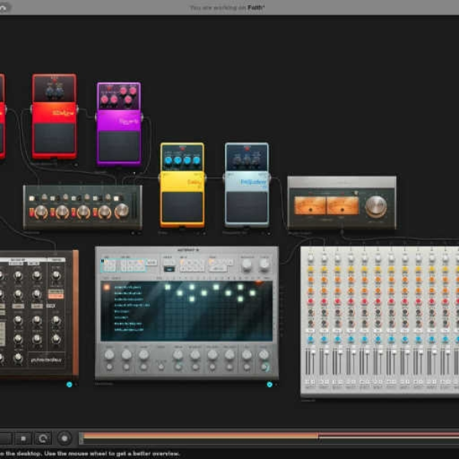Click first channel red knob on large mixer
This screenshot has width=459, height=459.
pos(311,301)
